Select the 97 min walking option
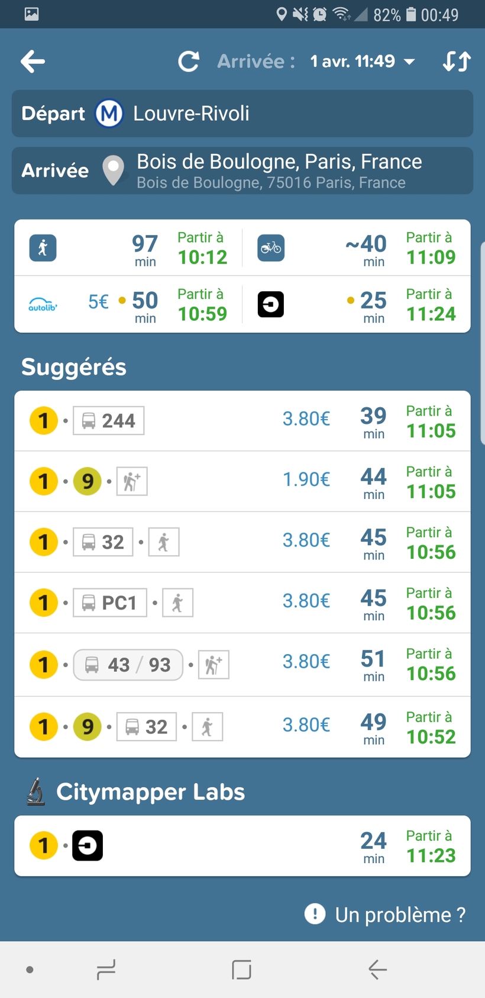This screenshot has width=485, height=998. 128,248
